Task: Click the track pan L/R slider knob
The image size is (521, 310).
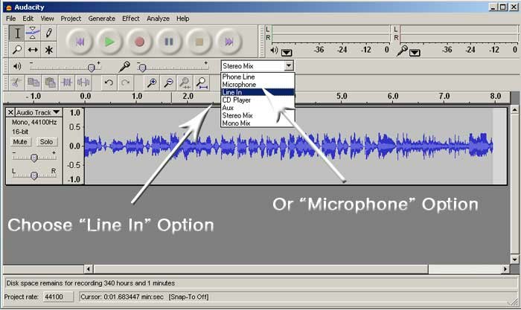Action: (34, 175)
